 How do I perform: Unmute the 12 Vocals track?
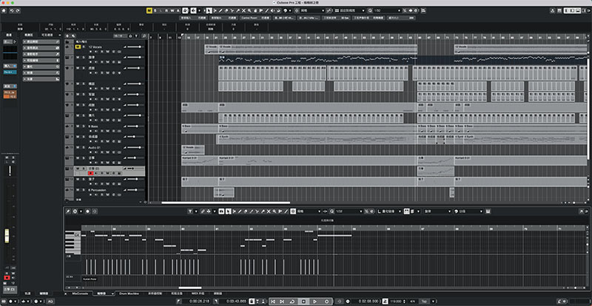tap(78, 47)
